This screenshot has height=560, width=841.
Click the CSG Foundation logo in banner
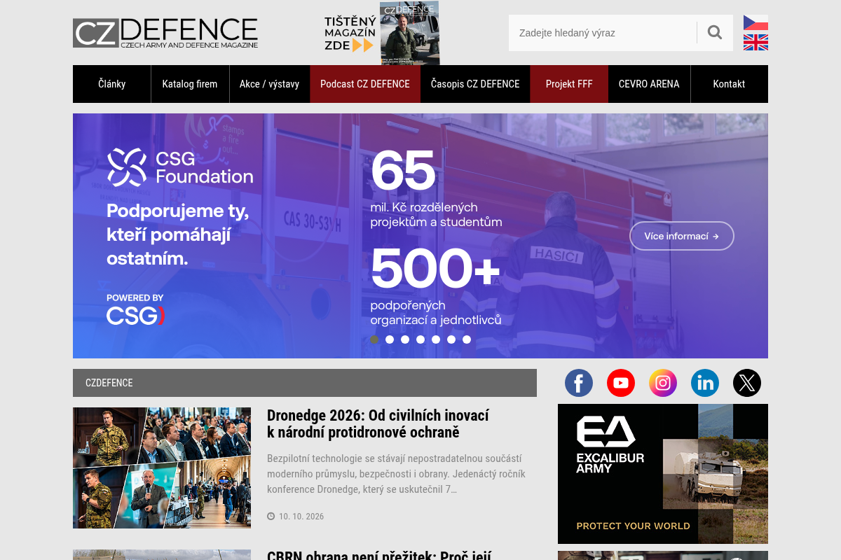tap(180, 167)
